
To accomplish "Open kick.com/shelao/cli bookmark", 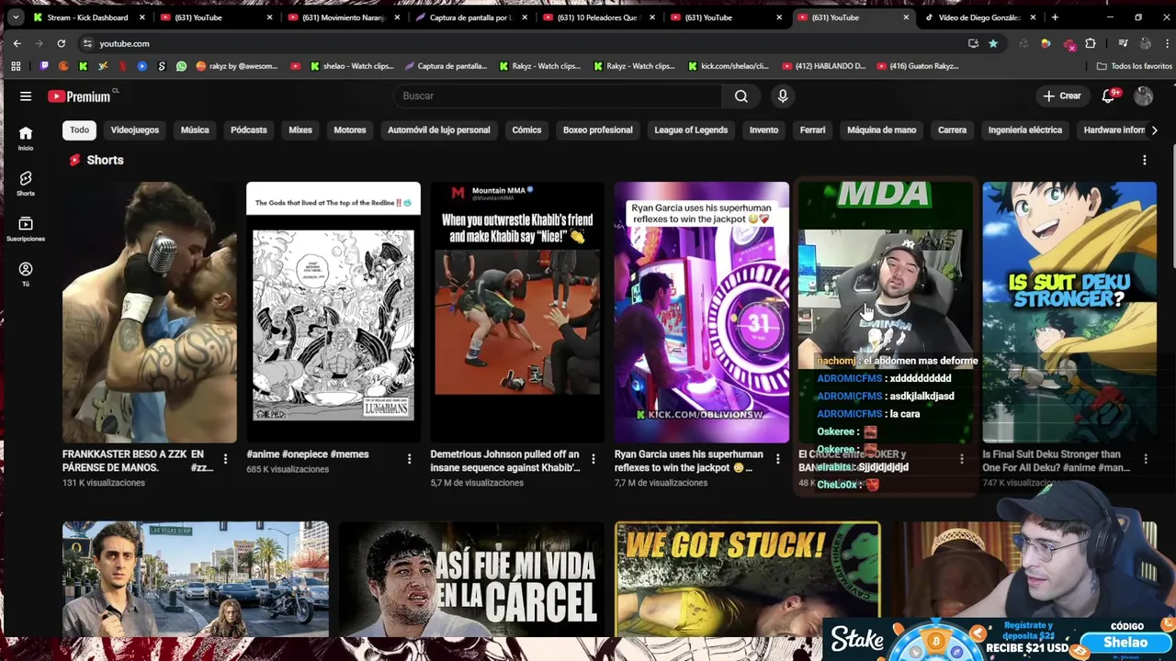I will pyautogui.click(x=727, y=66).
